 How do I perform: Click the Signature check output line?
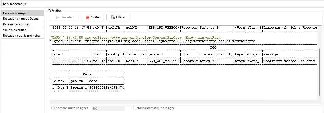point(153,41)
